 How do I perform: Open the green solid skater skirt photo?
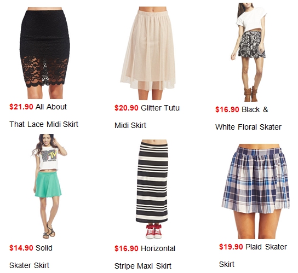(49, 186)
